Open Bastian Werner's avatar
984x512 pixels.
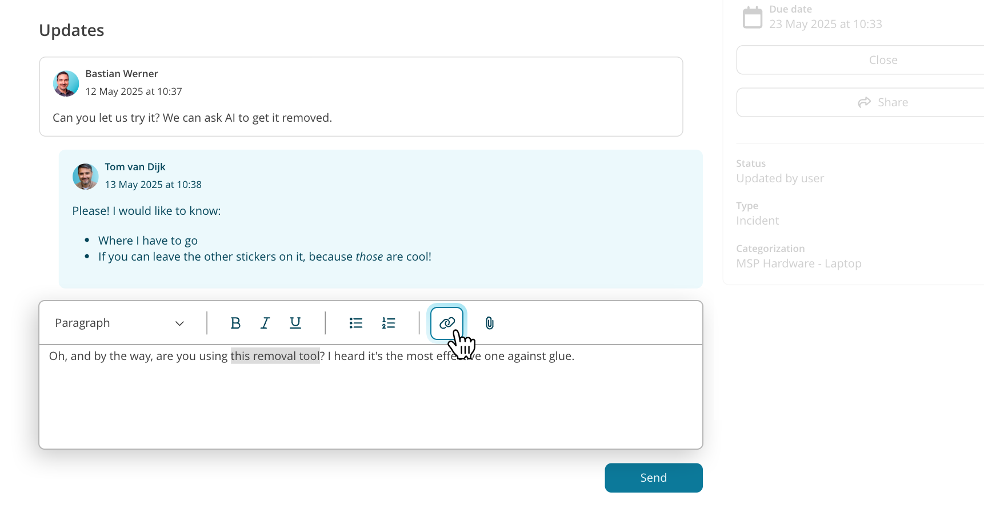[66, 83]
